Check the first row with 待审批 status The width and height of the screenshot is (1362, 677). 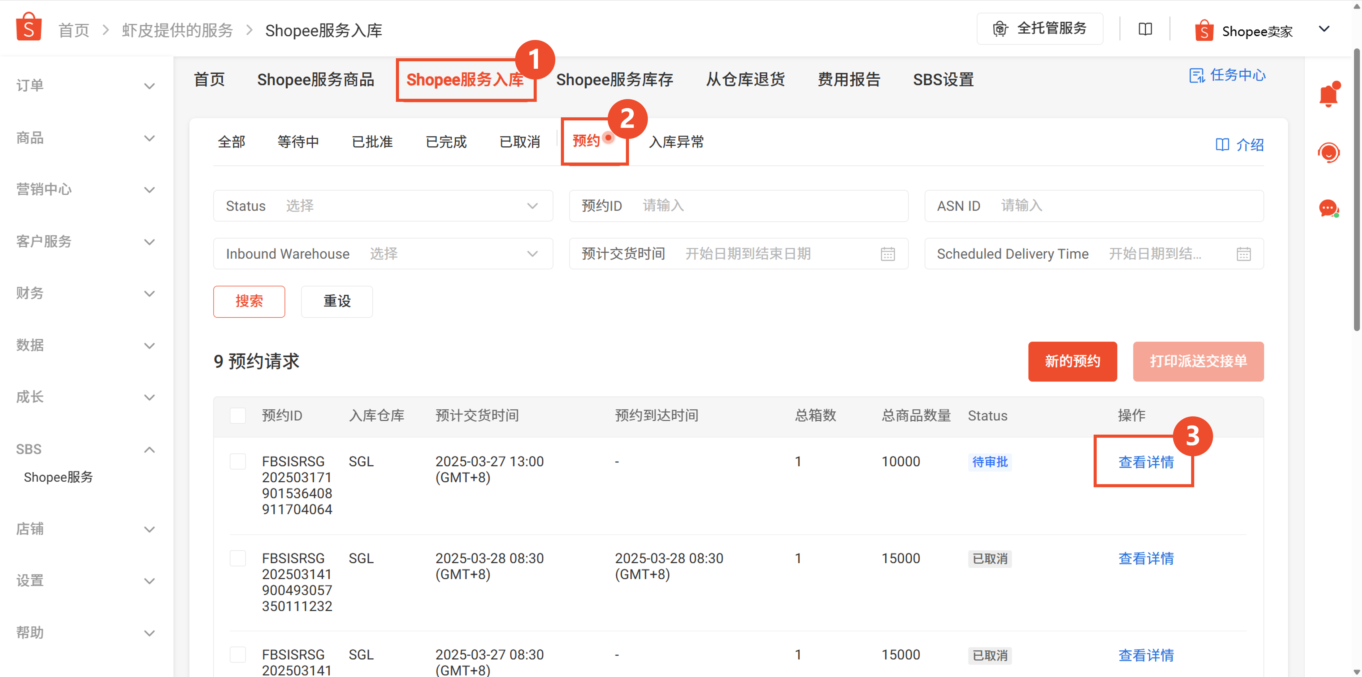[x=238, y=461]
